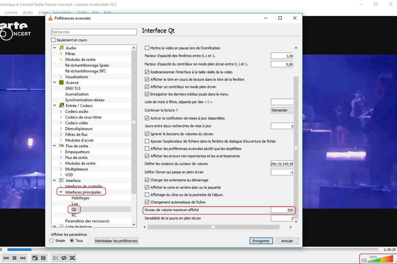Click the Interface category icon
This screenshot has width=397, height=264.
[61, 180]
